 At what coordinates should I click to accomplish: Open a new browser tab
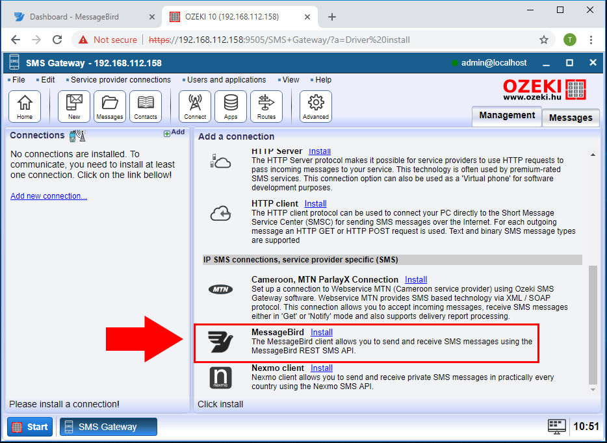(x=331, y=17)
